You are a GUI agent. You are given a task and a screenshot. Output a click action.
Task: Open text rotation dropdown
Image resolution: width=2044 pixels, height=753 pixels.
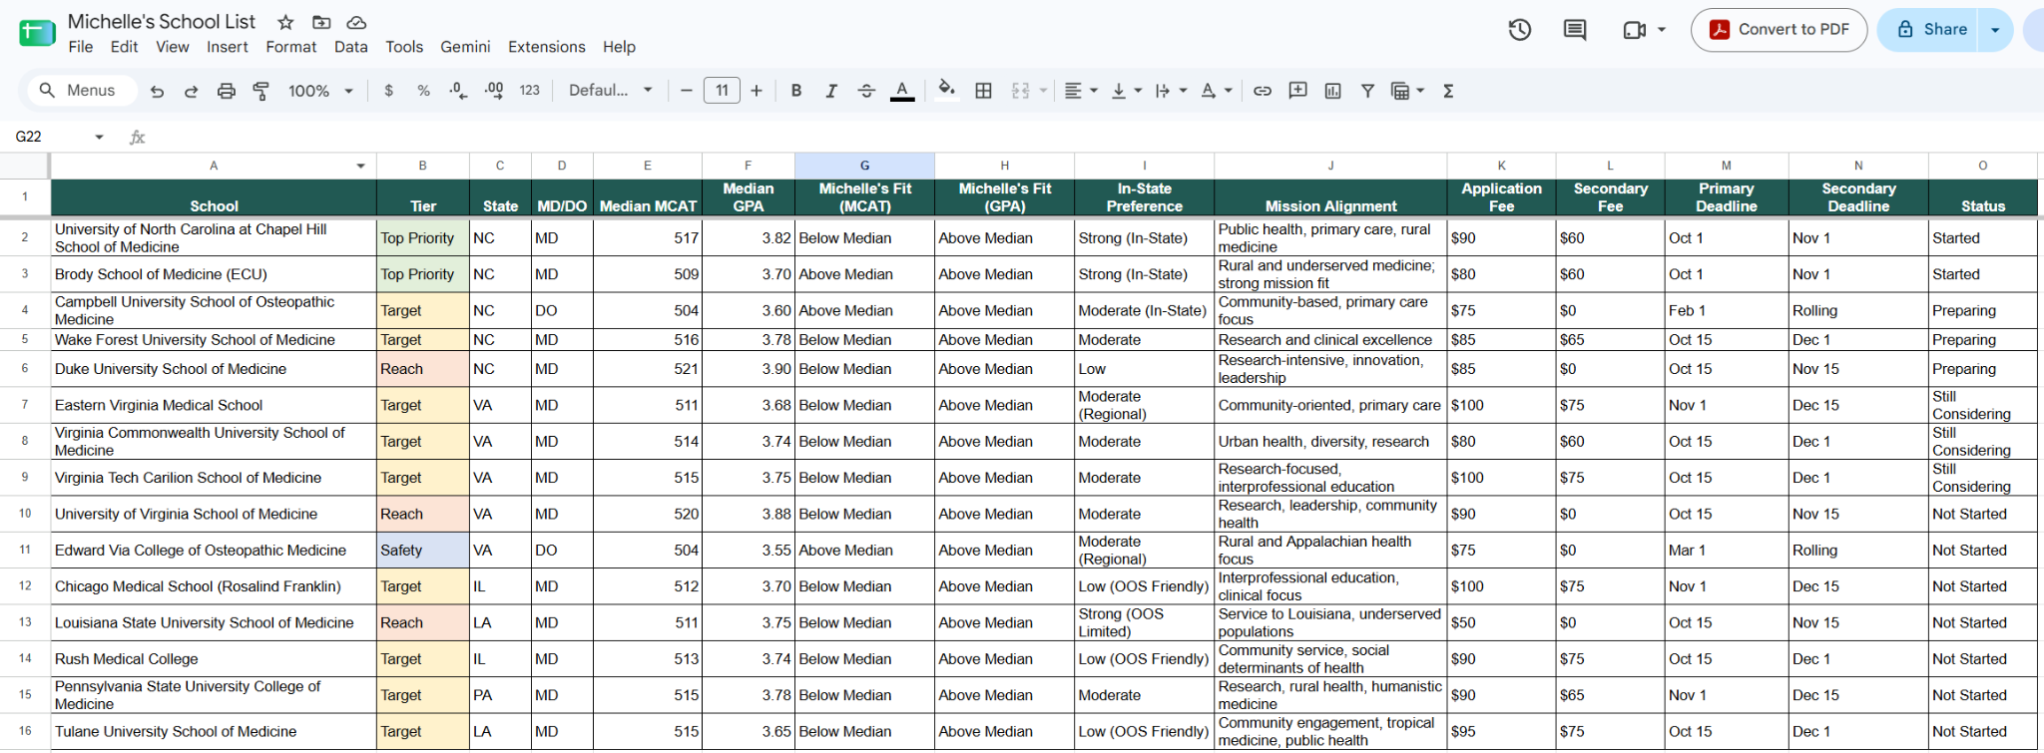pos(1216,91)
